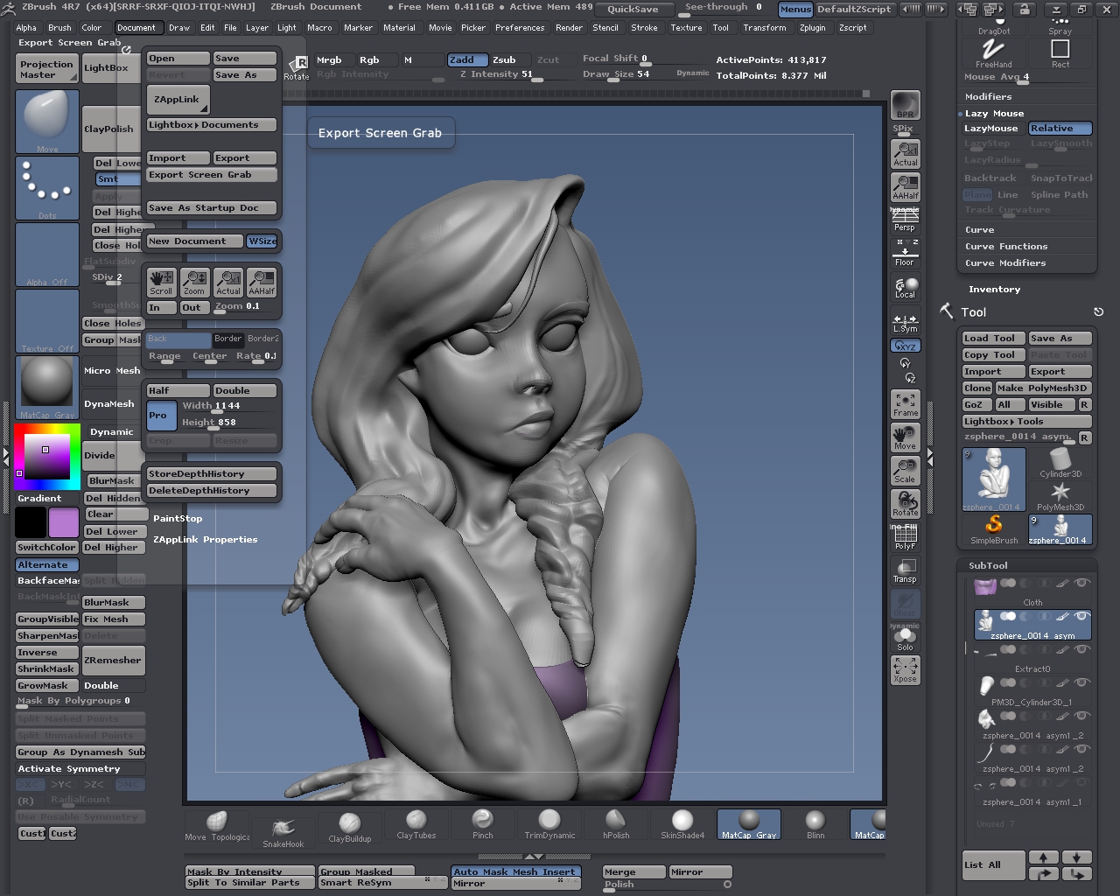
Task: Select the SimpleBrush tool thumbnail
Action: click(994, 529)
